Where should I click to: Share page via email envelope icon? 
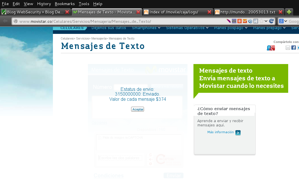(288, 48)
